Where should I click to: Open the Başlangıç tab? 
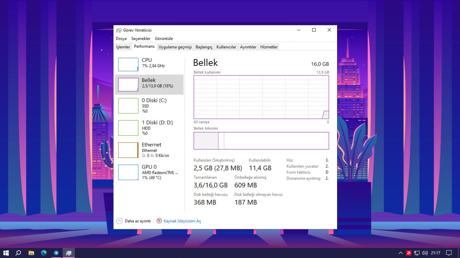click(204, 47)
